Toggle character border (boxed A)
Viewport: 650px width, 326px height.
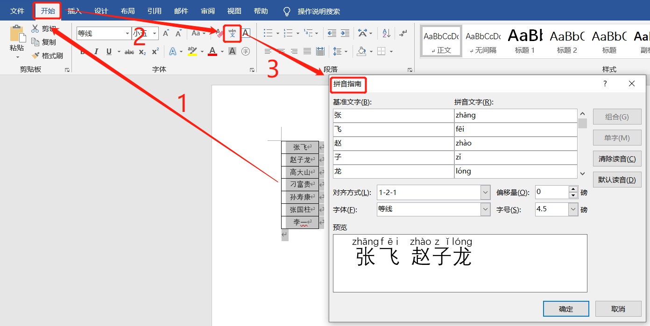(246, 33)
